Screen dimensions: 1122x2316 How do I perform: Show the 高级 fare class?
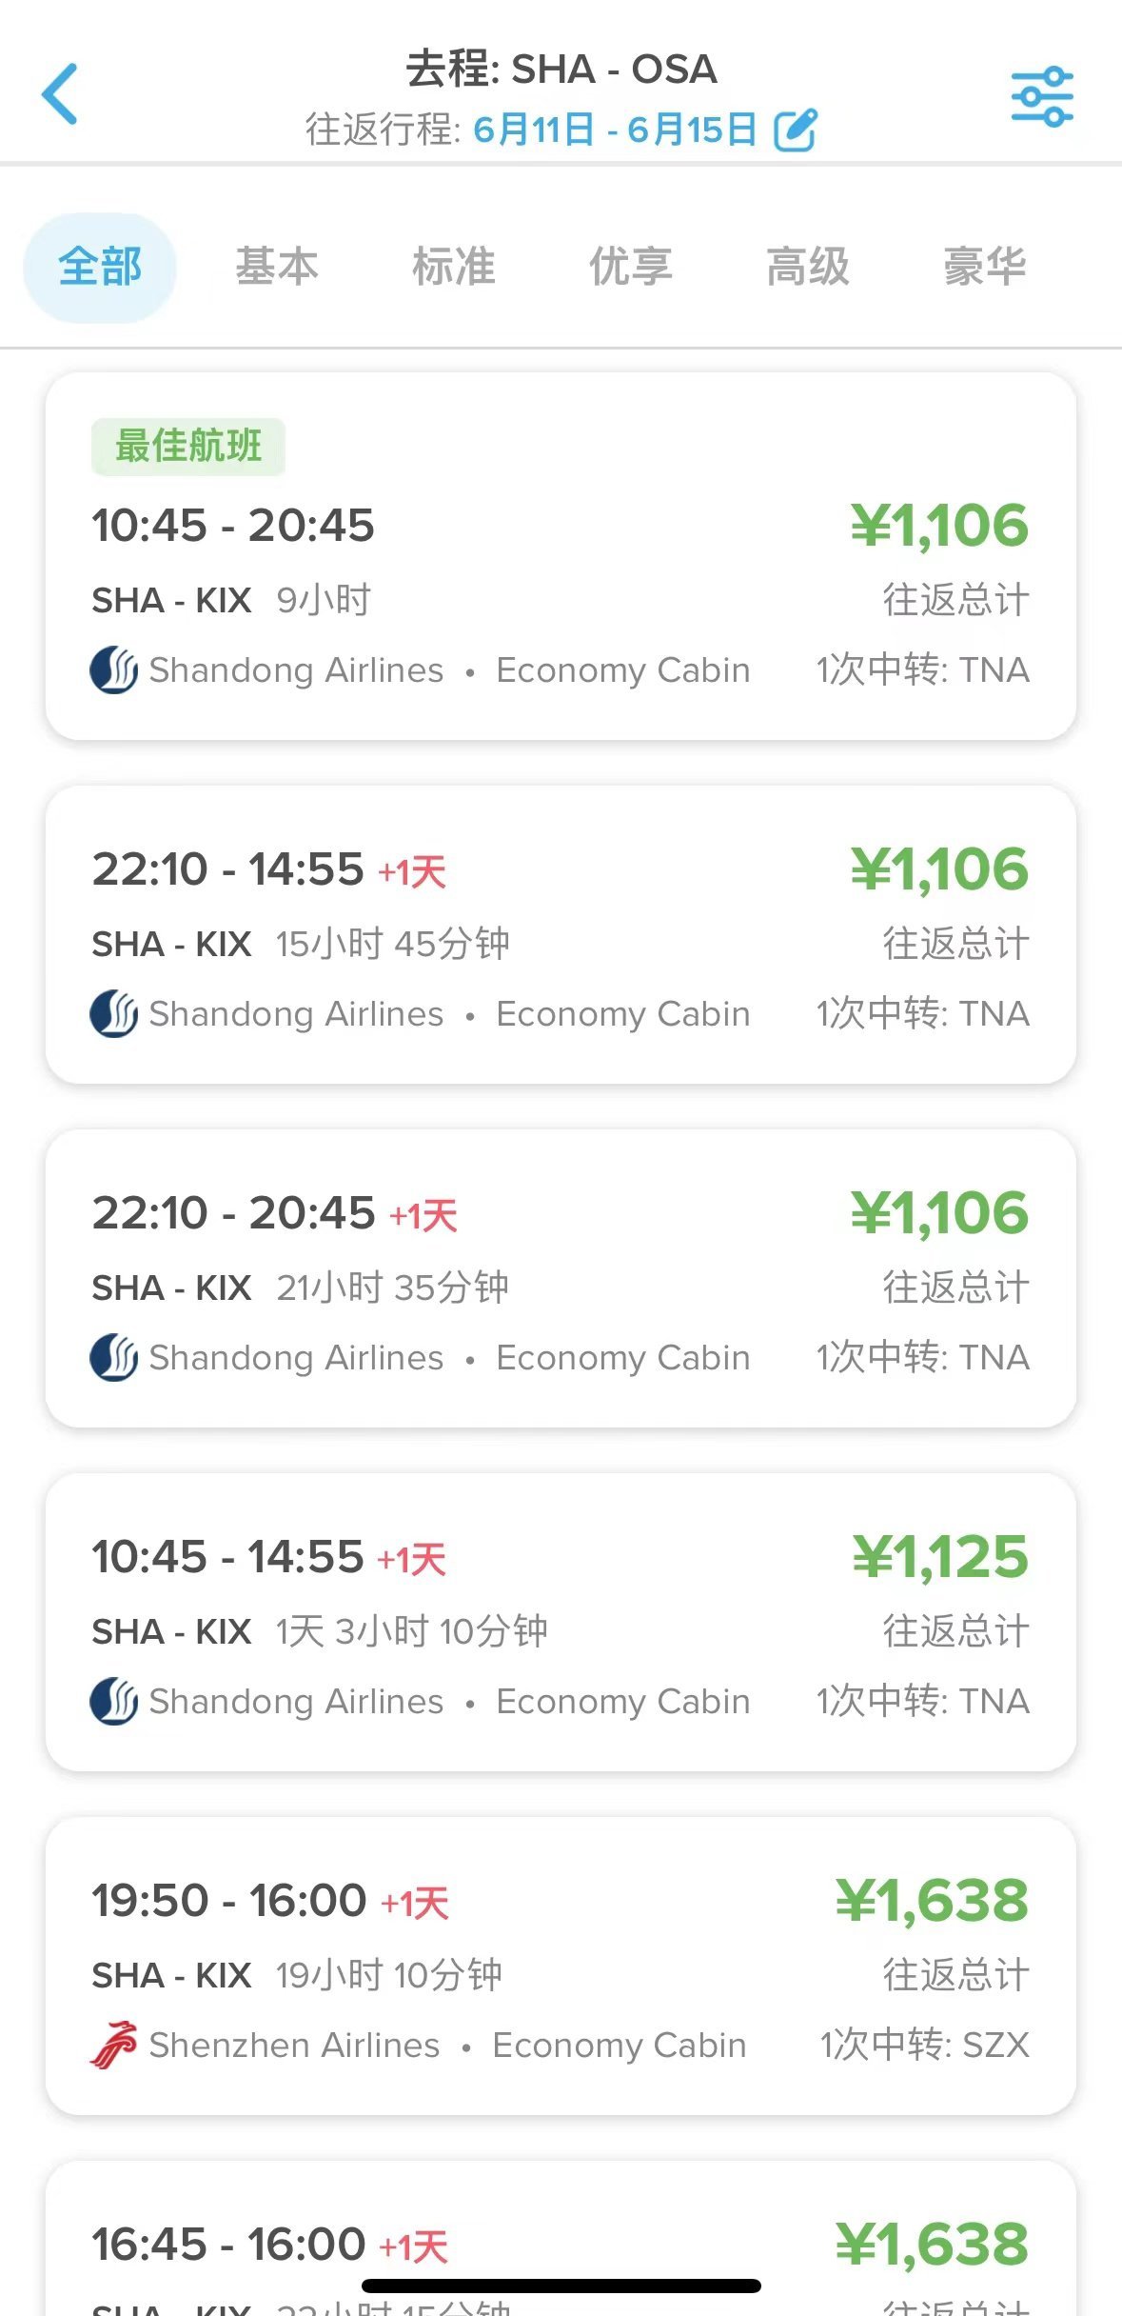[x=808, y=267]
